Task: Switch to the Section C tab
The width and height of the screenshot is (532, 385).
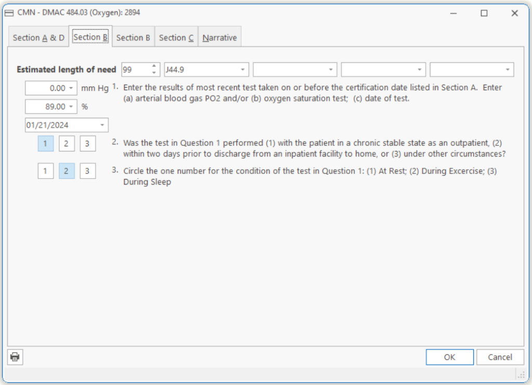Action: 176,38
